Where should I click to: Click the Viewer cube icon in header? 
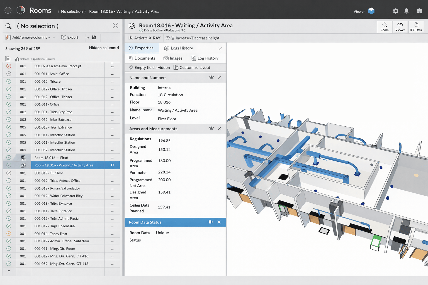click(371, 11)
